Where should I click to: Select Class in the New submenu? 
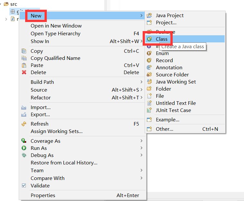(185, 39)
